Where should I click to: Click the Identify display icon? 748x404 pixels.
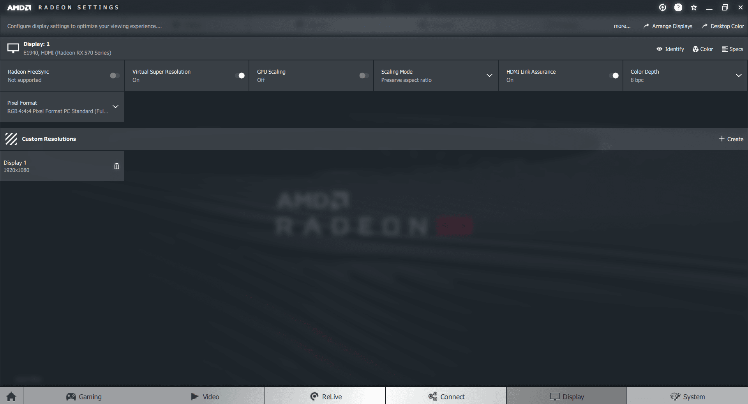pyautogui.click(x=660, y=49)
